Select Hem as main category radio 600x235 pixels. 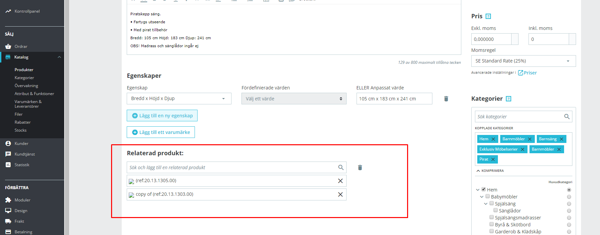pyautogui.click(x=569, y=190)
